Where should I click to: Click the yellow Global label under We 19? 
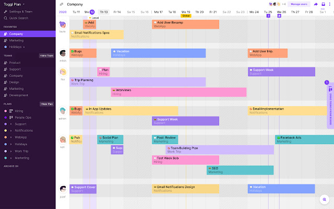[186, 16]
